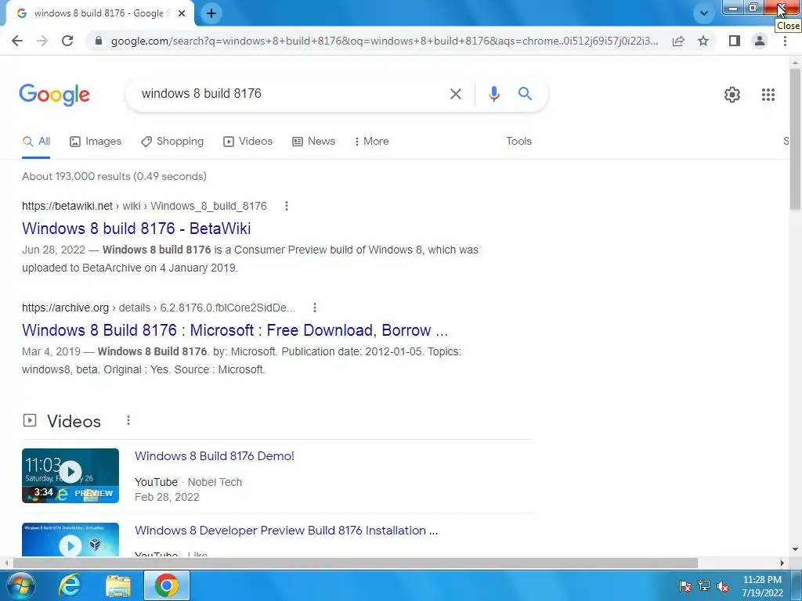Open network status tray icon
The width and height of the screenshot is (802, 601).
click(704, 586)
